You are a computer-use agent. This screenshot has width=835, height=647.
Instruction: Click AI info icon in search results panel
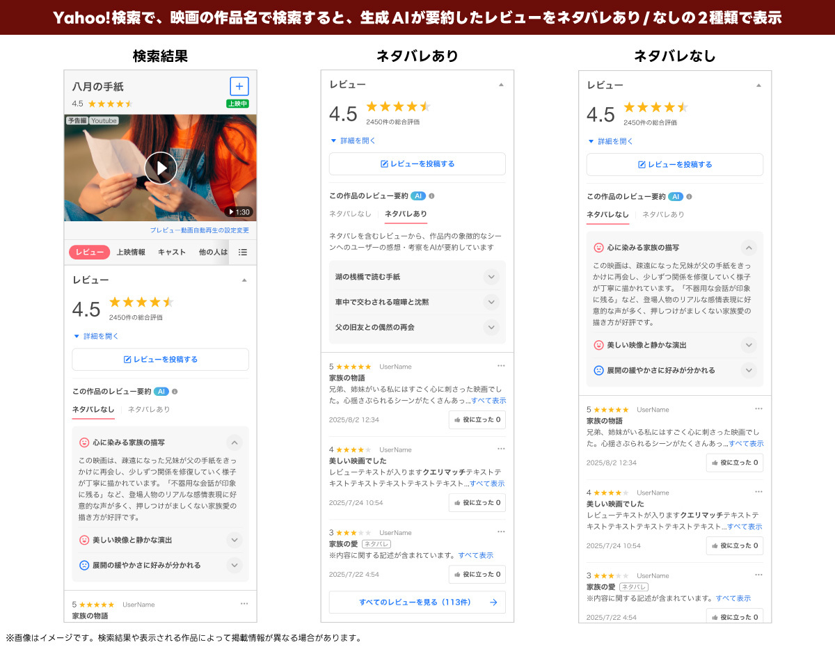tap(175, 392)
